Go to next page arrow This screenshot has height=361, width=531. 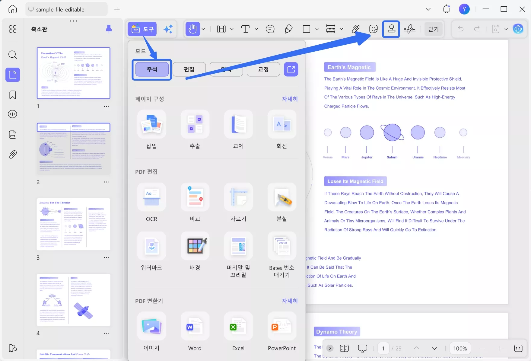[x=434, y=348]
